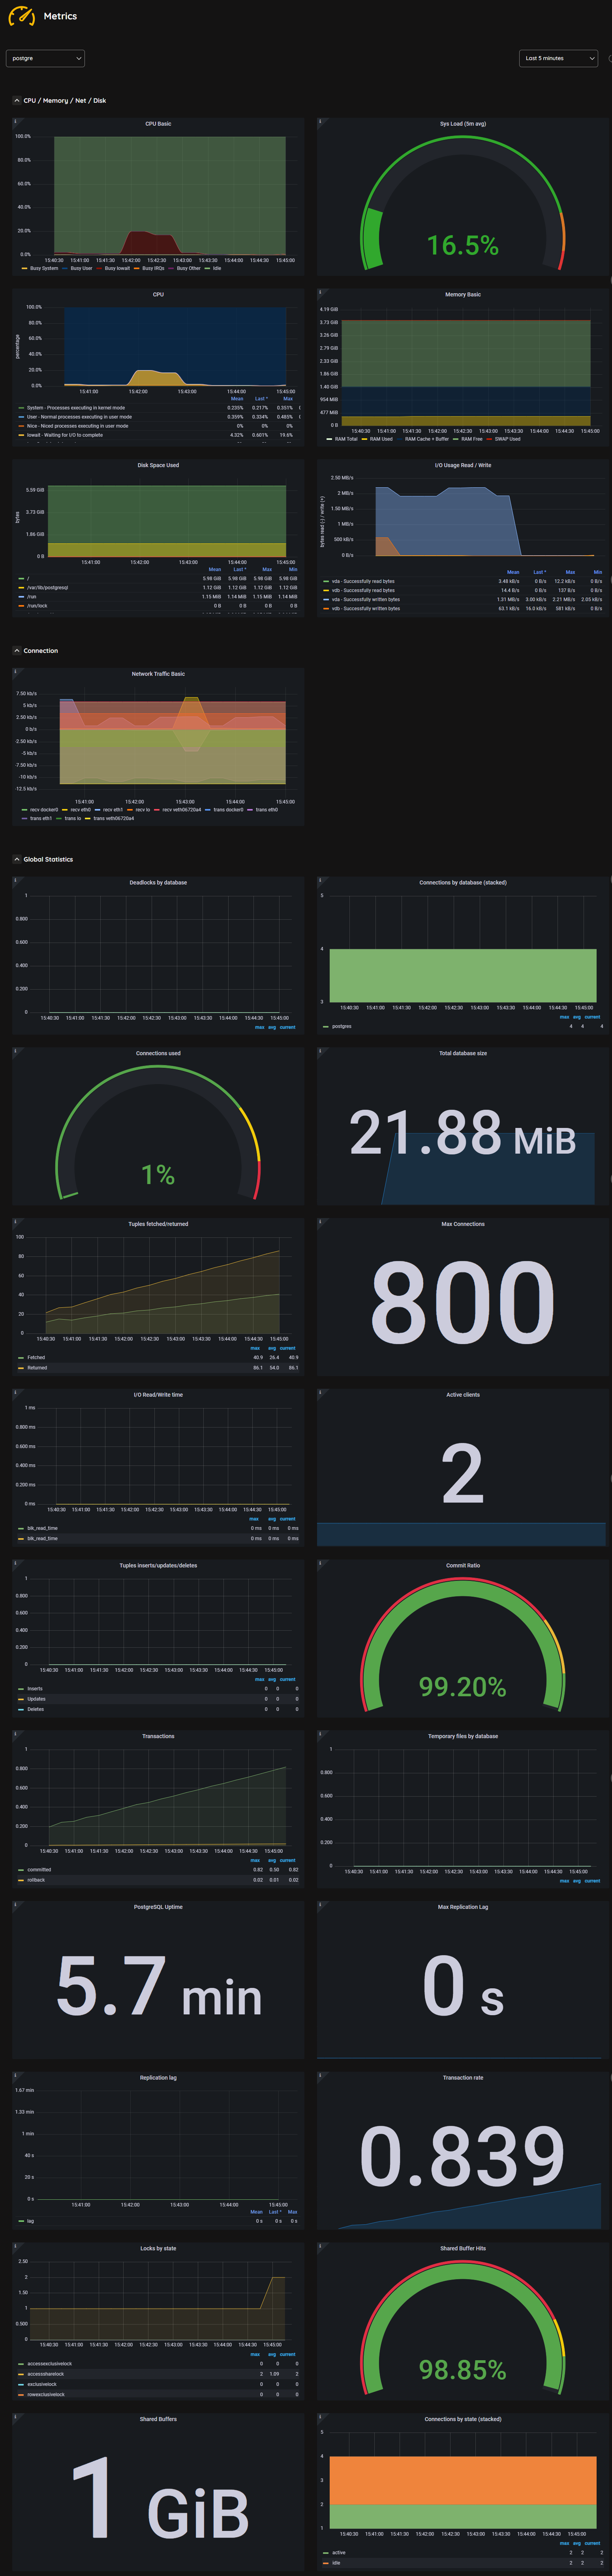The height and width of the screenshot is (2576, 612).
Task: Open info icon on Active clients panel
Action: click(x=321, y=1394)
